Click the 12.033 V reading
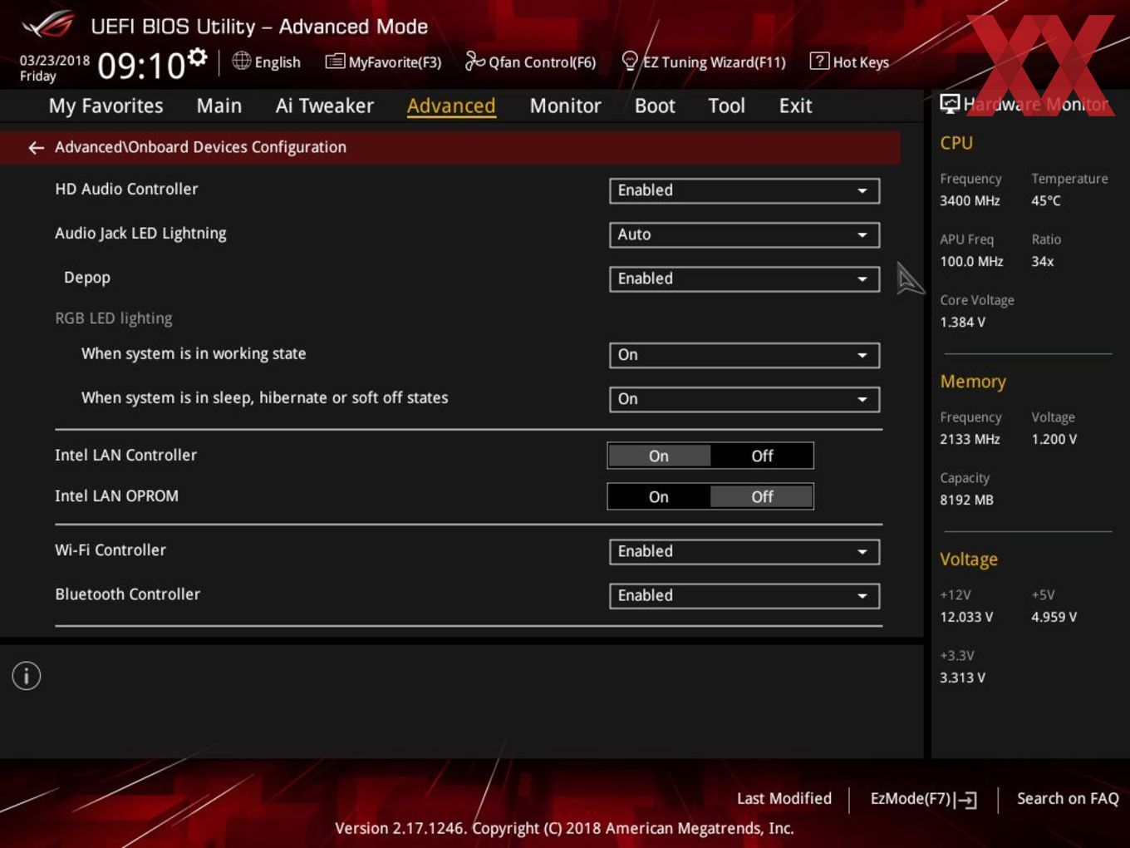Screen dimensions: 1130x848 tap(966, 617)
